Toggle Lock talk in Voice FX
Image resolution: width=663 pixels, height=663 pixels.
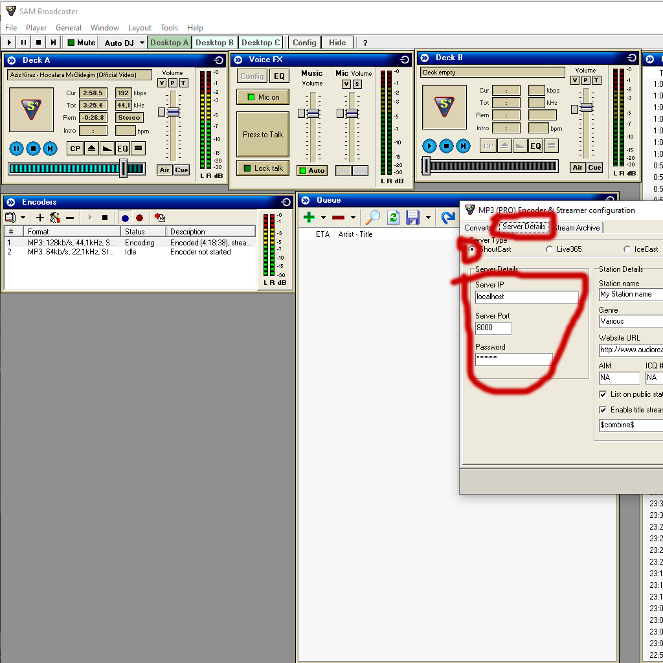tap(263, 168)
